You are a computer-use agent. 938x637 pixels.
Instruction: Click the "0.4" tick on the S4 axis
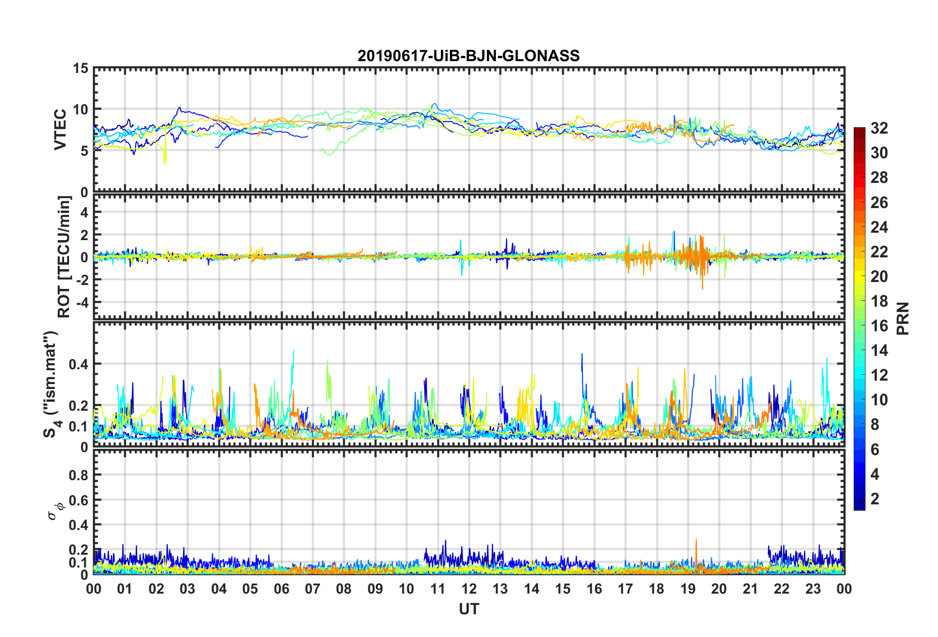click(x=78, y=364)
